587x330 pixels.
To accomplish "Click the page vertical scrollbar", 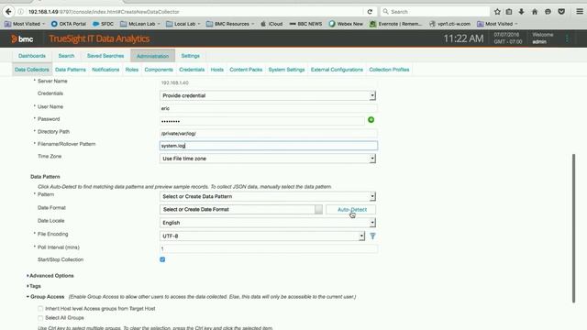I will point(573,228).
